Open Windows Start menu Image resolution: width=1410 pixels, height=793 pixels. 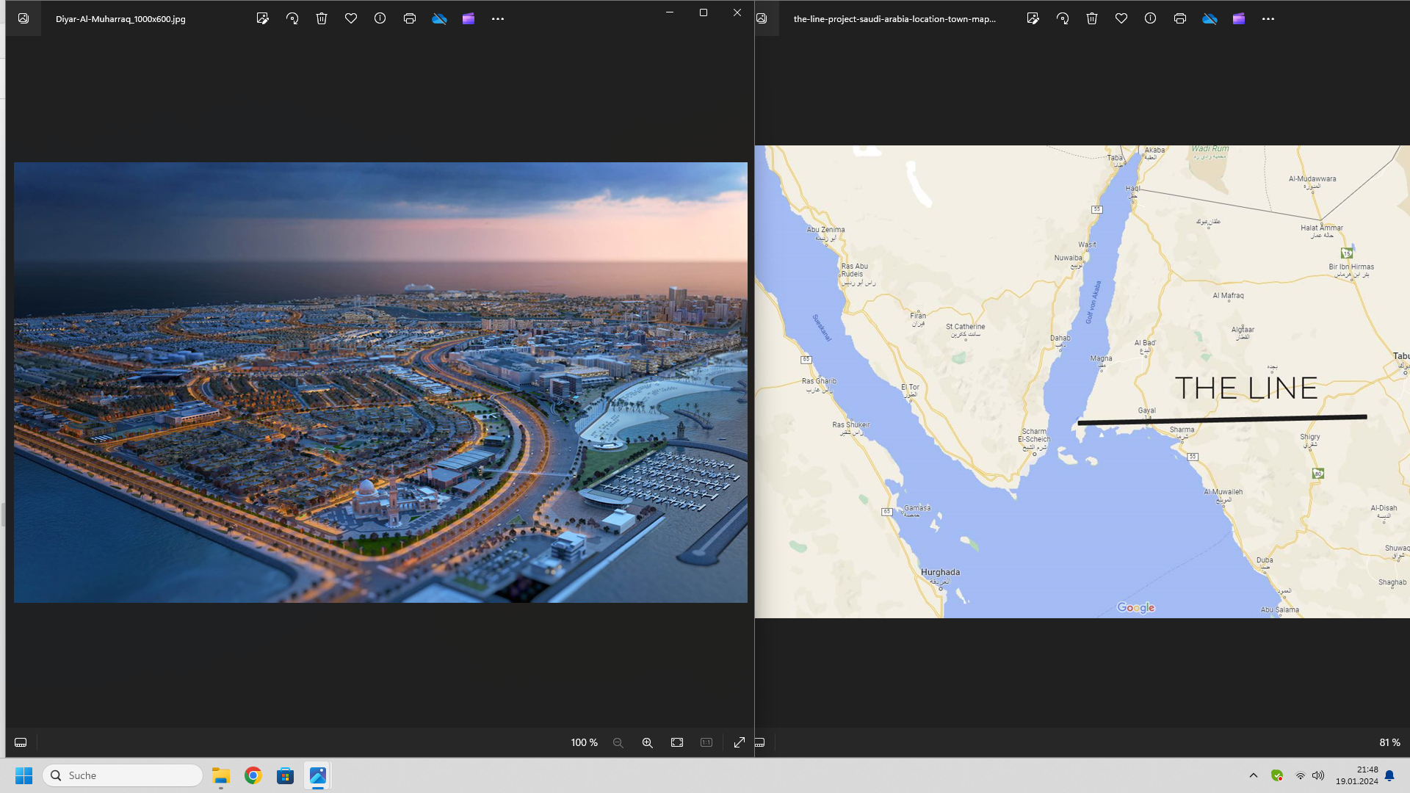tap(24, 775)
